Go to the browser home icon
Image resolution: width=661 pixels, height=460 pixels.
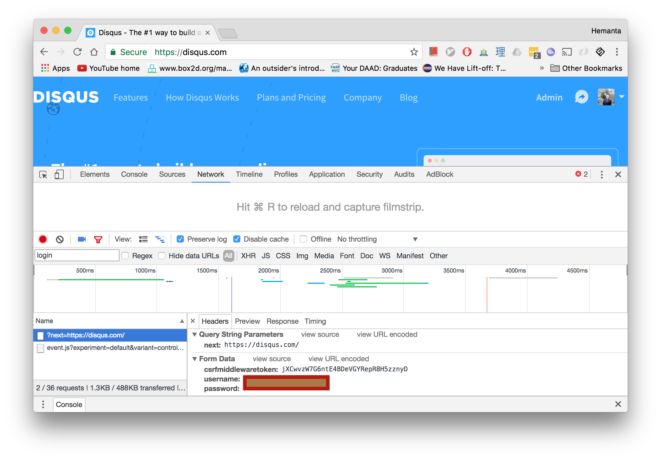pos(94,52)
